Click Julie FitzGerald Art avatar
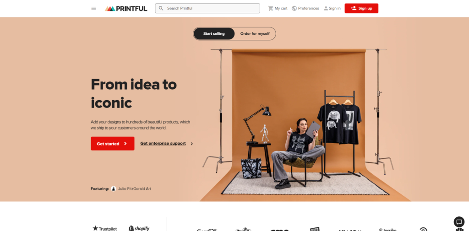This screenshot has width=469, height=231. [114, 188]
